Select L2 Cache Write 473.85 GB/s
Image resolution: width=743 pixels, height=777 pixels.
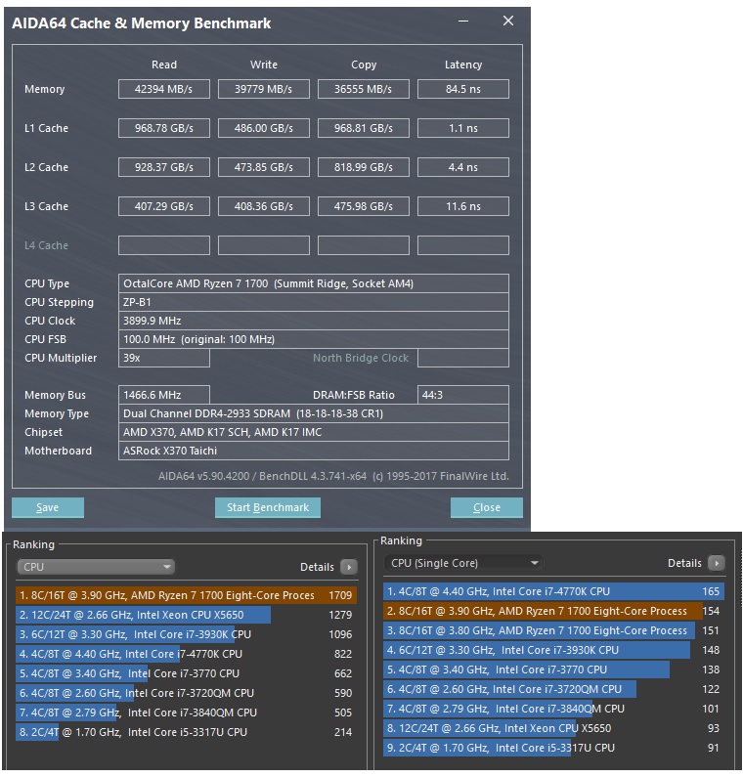264,167
